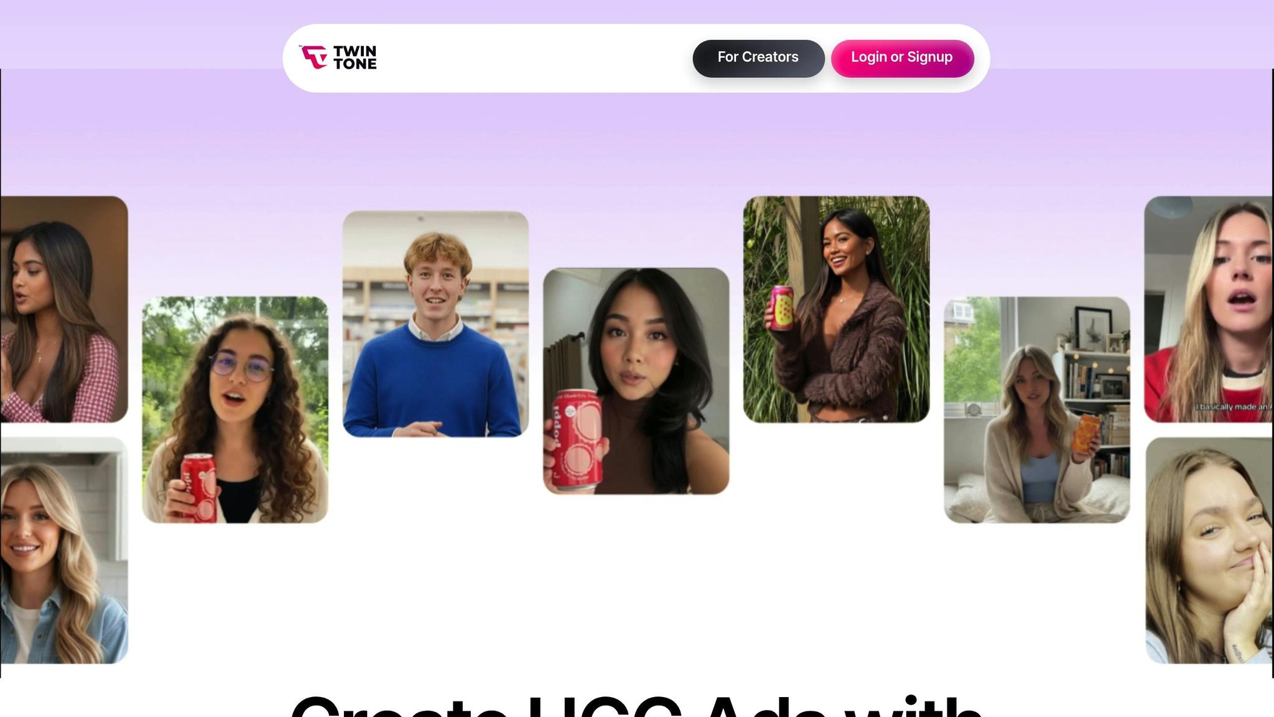The width and height of the screenshot is (1274, 717).
Task: Click the 'Create UGC Ads with' headline
Action: 636,707
